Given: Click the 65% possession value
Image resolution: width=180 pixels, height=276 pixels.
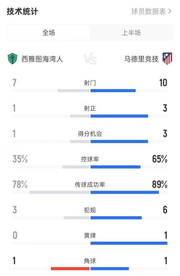Looking at the screenshot, I should point(160,159).
